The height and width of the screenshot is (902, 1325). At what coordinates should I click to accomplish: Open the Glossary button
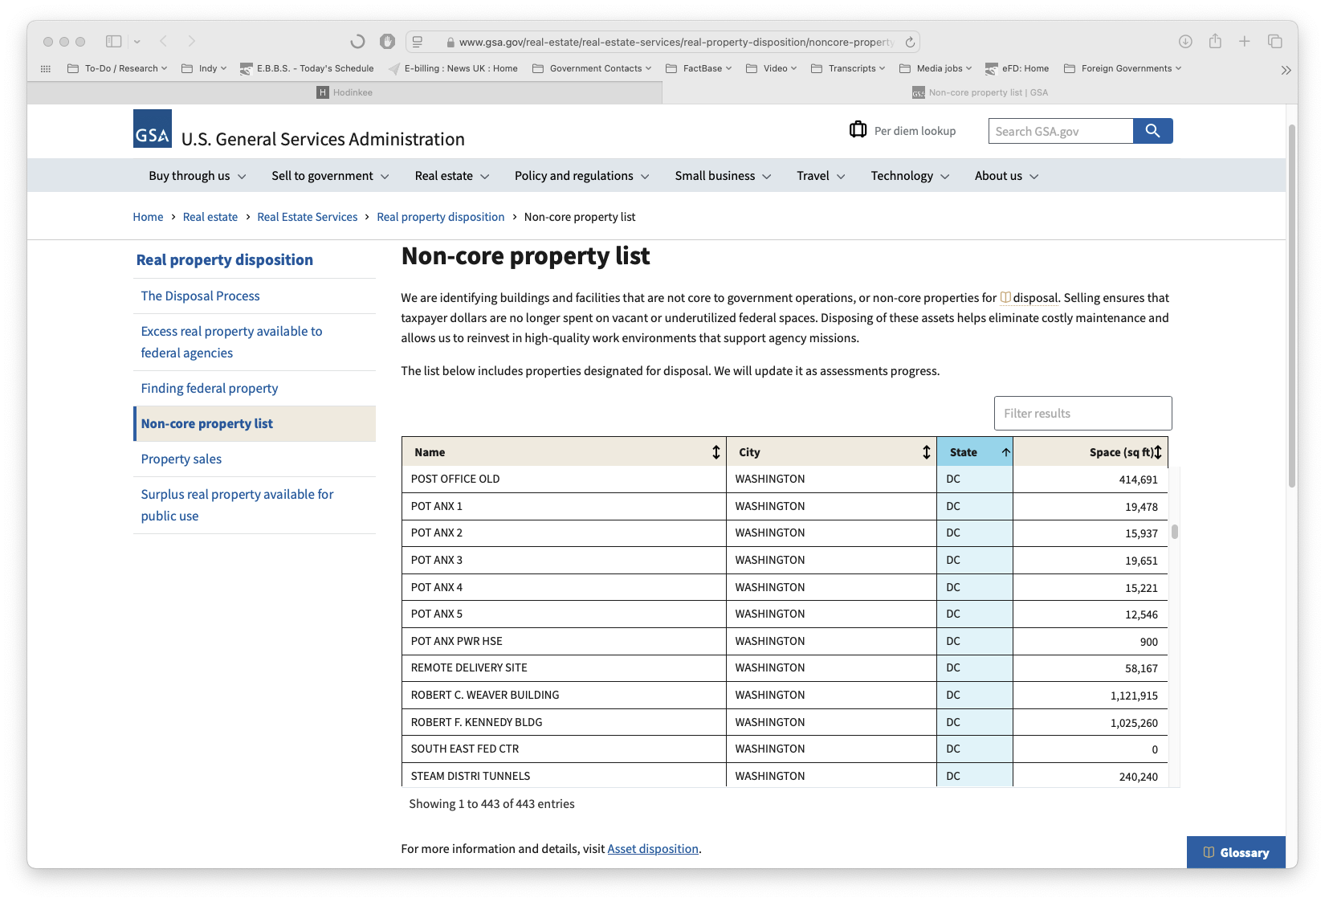coord(1236,852)
